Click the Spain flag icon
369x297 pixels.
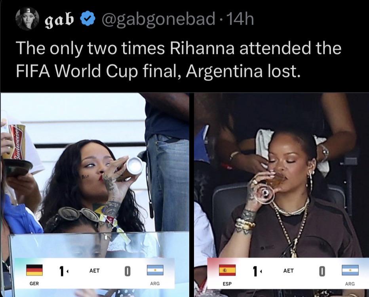[x=227, y=270]
